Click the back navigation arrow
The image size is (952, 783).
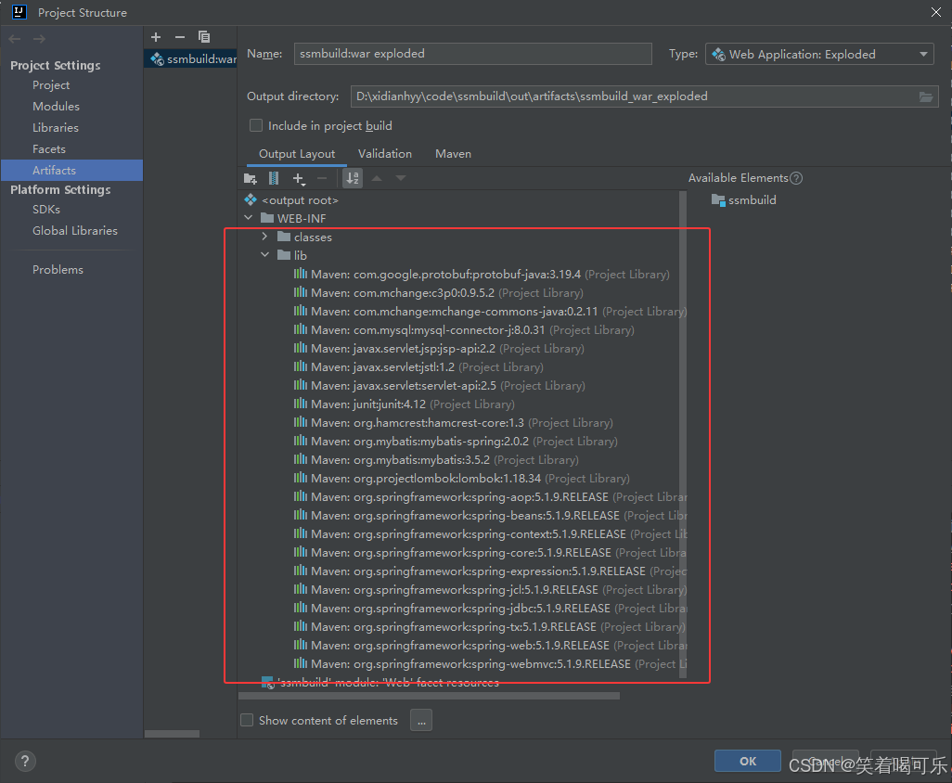(x=15, y=39)
